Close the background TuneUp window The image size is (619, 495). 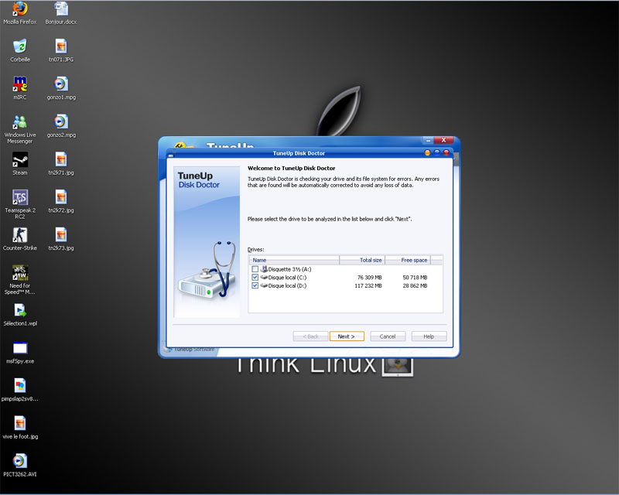pyautogui.click(x=443, y=141)
